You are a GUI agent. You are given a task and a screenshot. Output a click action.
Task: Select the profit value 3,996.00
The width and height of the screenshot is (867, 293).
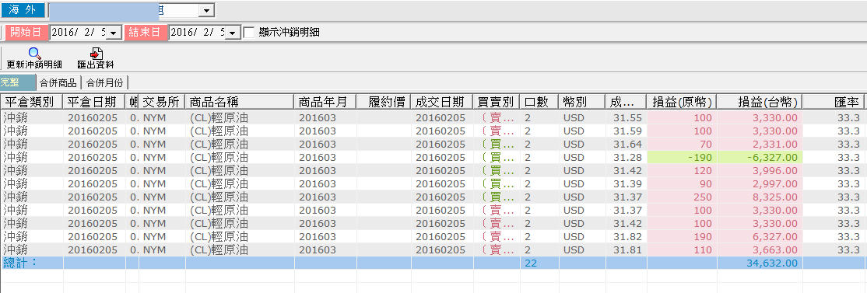click(x=760, y=170)
